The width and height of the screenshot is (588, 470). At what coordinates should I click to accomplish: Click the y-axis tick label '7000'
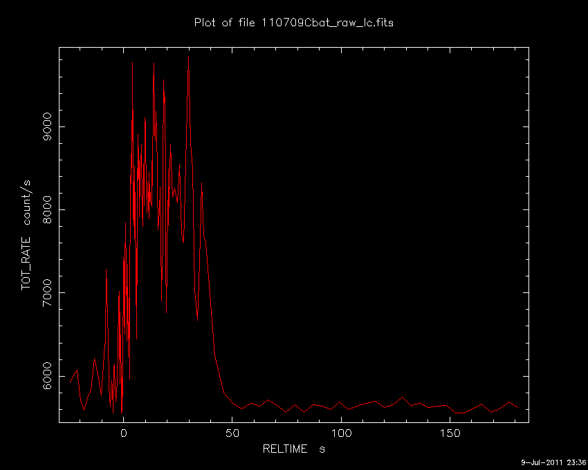click(x=48, y=293)
